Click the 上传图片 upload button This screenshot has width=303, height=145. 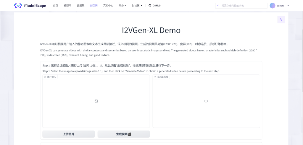pos(69,134)
